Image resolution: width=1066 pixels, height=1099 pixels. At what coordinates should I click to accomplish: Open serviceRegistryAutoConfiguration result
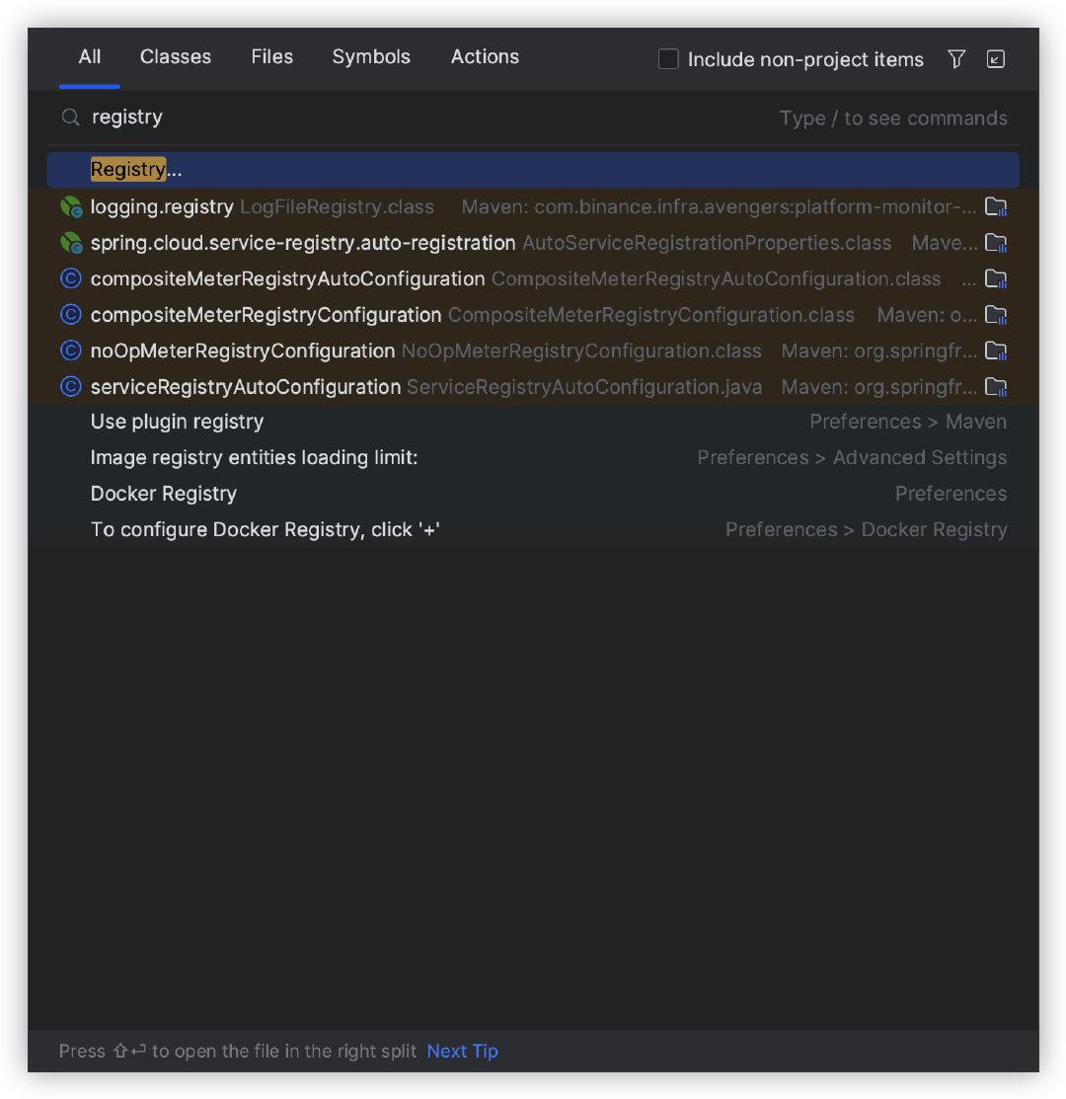[533, 387]
